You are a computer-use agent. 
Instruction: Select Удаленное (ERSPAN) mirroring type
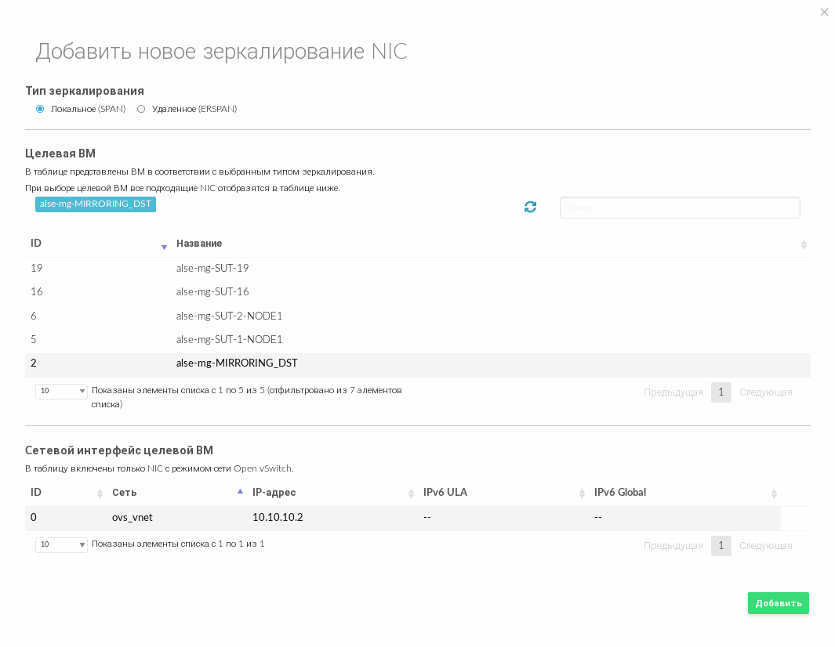pyautogui.click(x=141, y=109)
